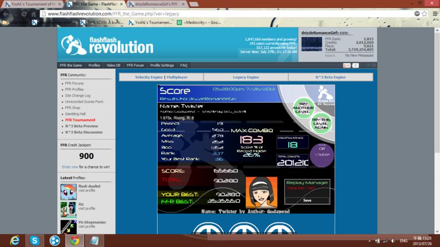Open the Velocity Engine link
The image size is (440, 247).
pos(149,77)
